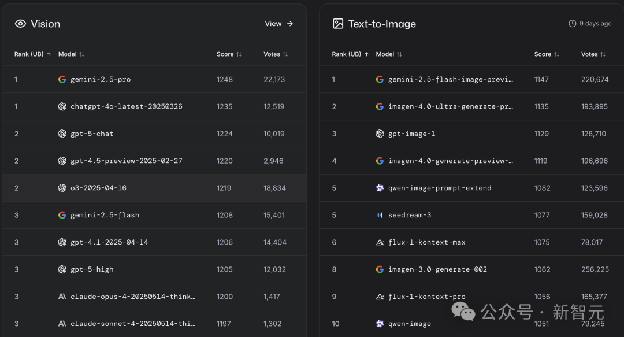624x337 pixels.
Task: Select gpt-4.1-2025-04-14 model name
Action: [x=109, y=242]
